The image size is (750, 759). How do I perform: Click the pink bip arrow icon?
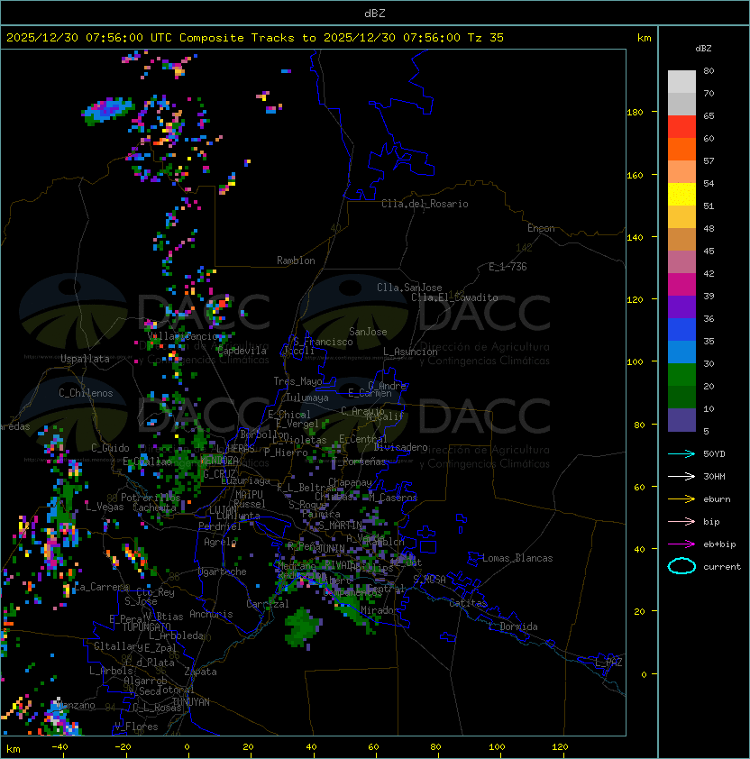(x=681, y=521)
